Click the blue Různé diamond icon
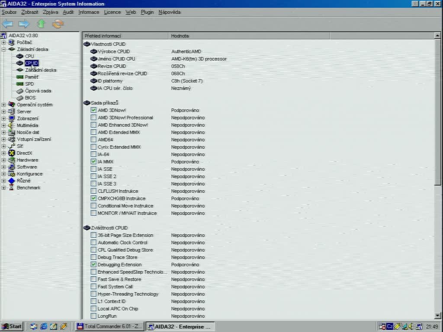The image size is (443, 332). point(11,181)
